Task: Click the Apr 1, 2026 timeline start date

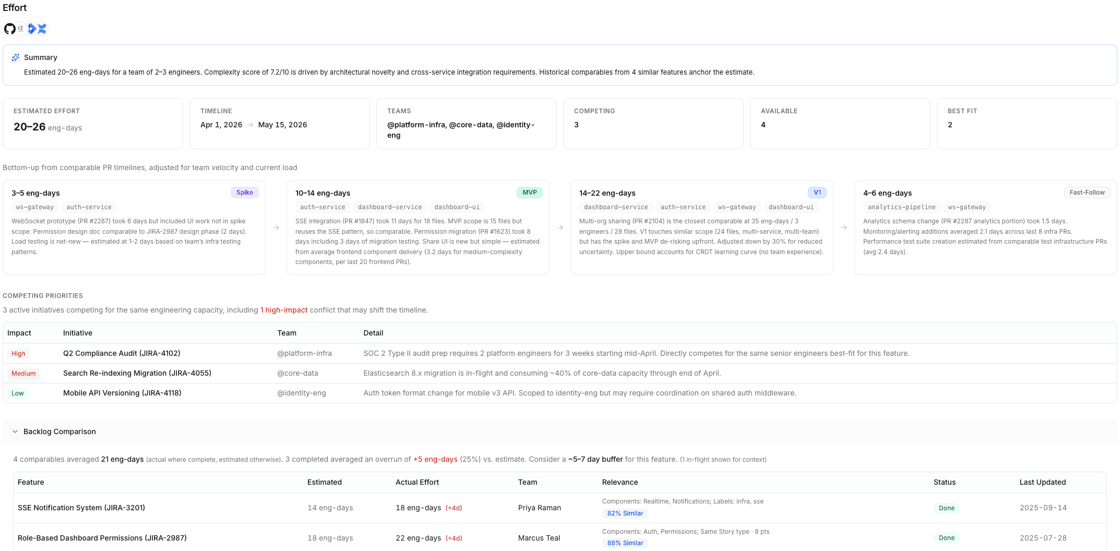Action: point(221,125)
